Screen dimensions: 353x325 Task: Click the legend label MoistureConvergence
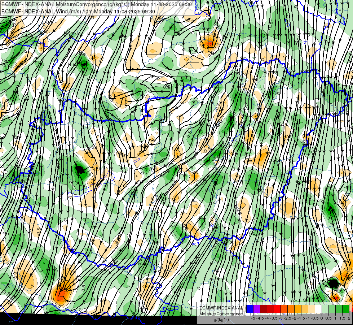coord(221,314)
